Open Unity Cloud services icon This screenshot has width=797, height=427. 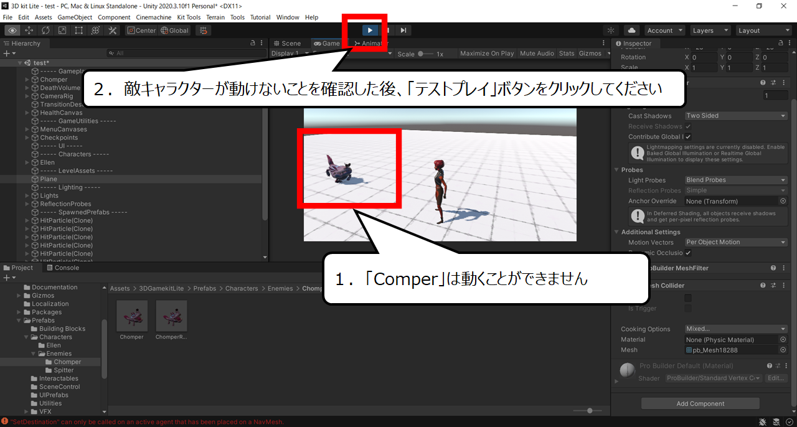point(631,30)
